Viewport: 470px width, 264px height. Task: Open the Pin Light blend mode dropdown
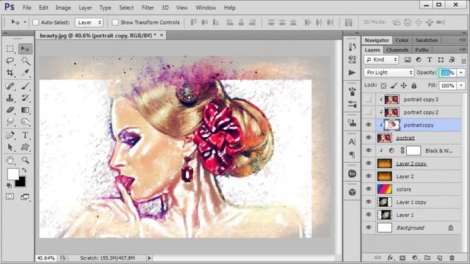(388, 73)
